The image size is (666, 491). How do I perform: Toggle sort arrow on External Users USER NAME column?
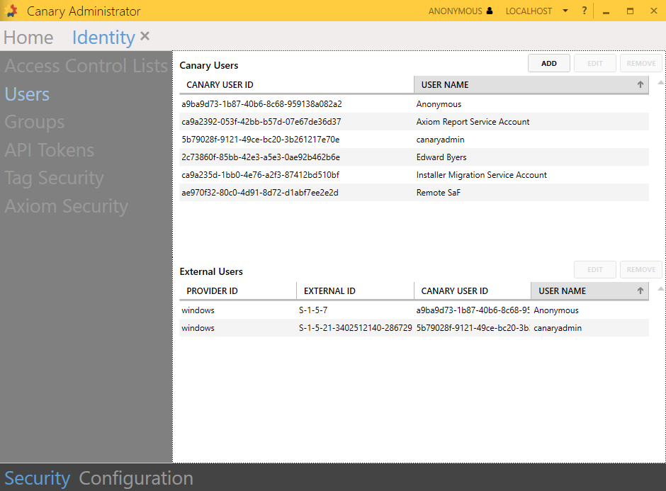[x=640, y=291]
